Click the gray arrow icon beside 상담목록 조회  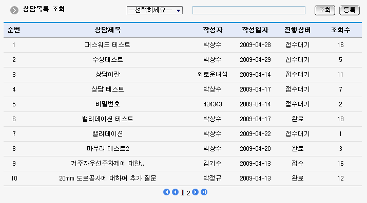point(14,10)
